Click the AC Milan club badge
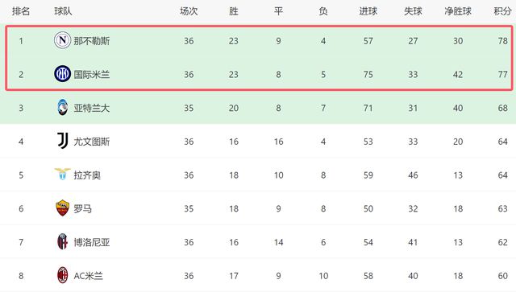The image size is (516, 292). click(x=63, y=275)
